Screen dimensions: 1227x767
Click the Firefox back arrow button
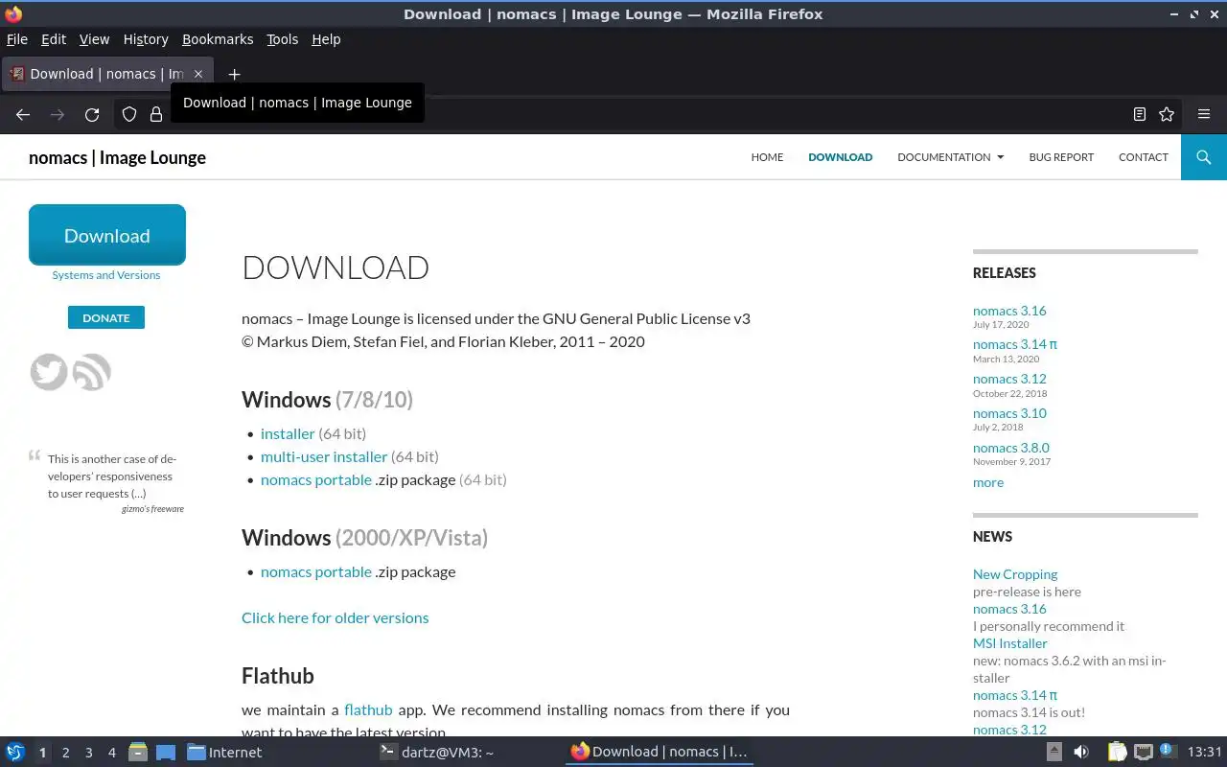point(23,114)
